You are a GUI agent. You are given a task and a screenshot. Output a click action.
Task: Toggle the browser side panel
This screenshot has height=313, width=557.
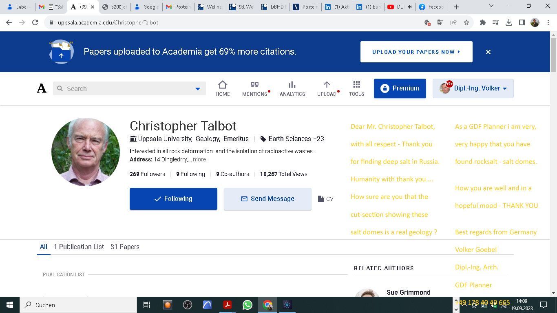[522, 23]
